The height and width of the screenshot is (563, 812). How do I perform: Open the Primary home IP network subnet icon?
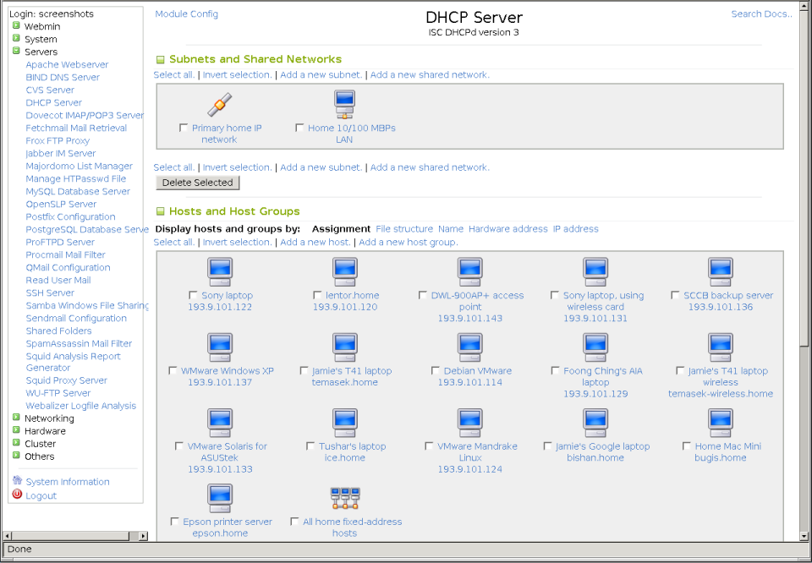tap(218, 106)
